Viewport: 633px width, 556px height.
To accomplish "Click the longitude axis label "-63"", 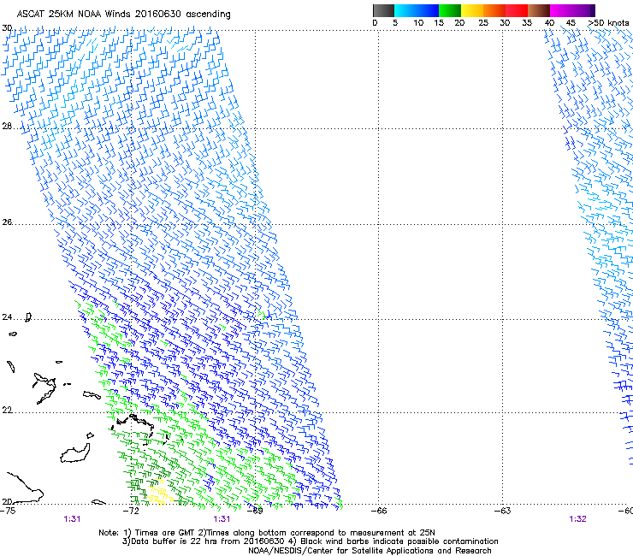I will tap(503, 511).
